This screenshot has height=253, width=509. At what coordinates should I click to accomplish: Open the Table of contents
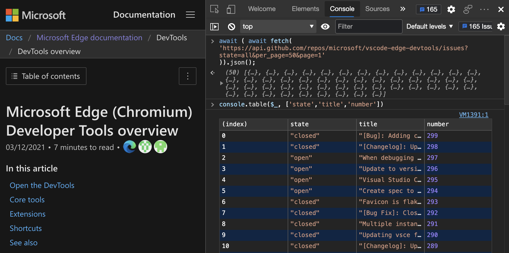point(46,76)
